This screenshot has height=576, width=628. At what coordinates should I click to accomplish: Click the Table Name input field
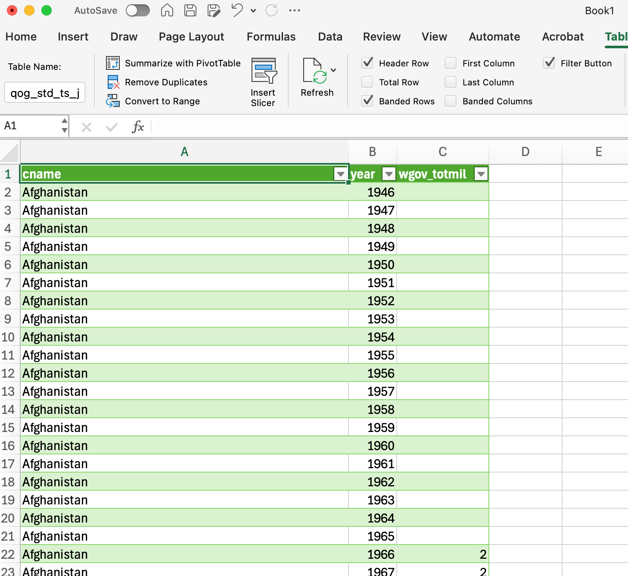pyautogui.click(x=45, y=93)
